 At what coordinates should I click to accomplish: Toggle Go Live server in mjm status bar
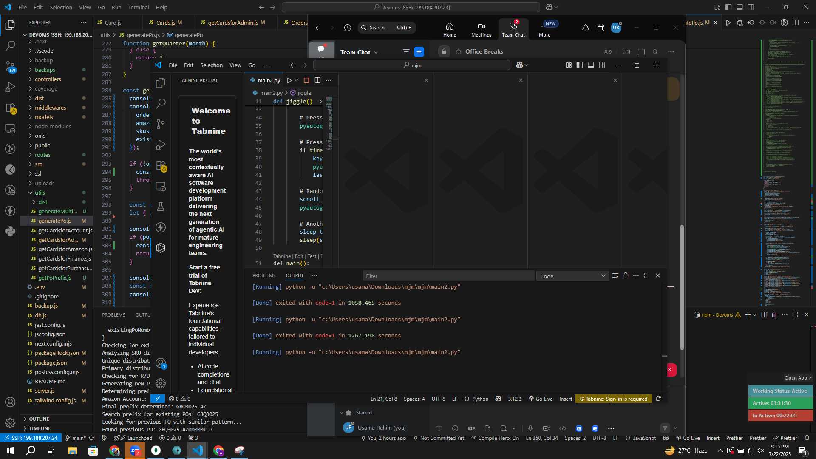click(541, 399)
